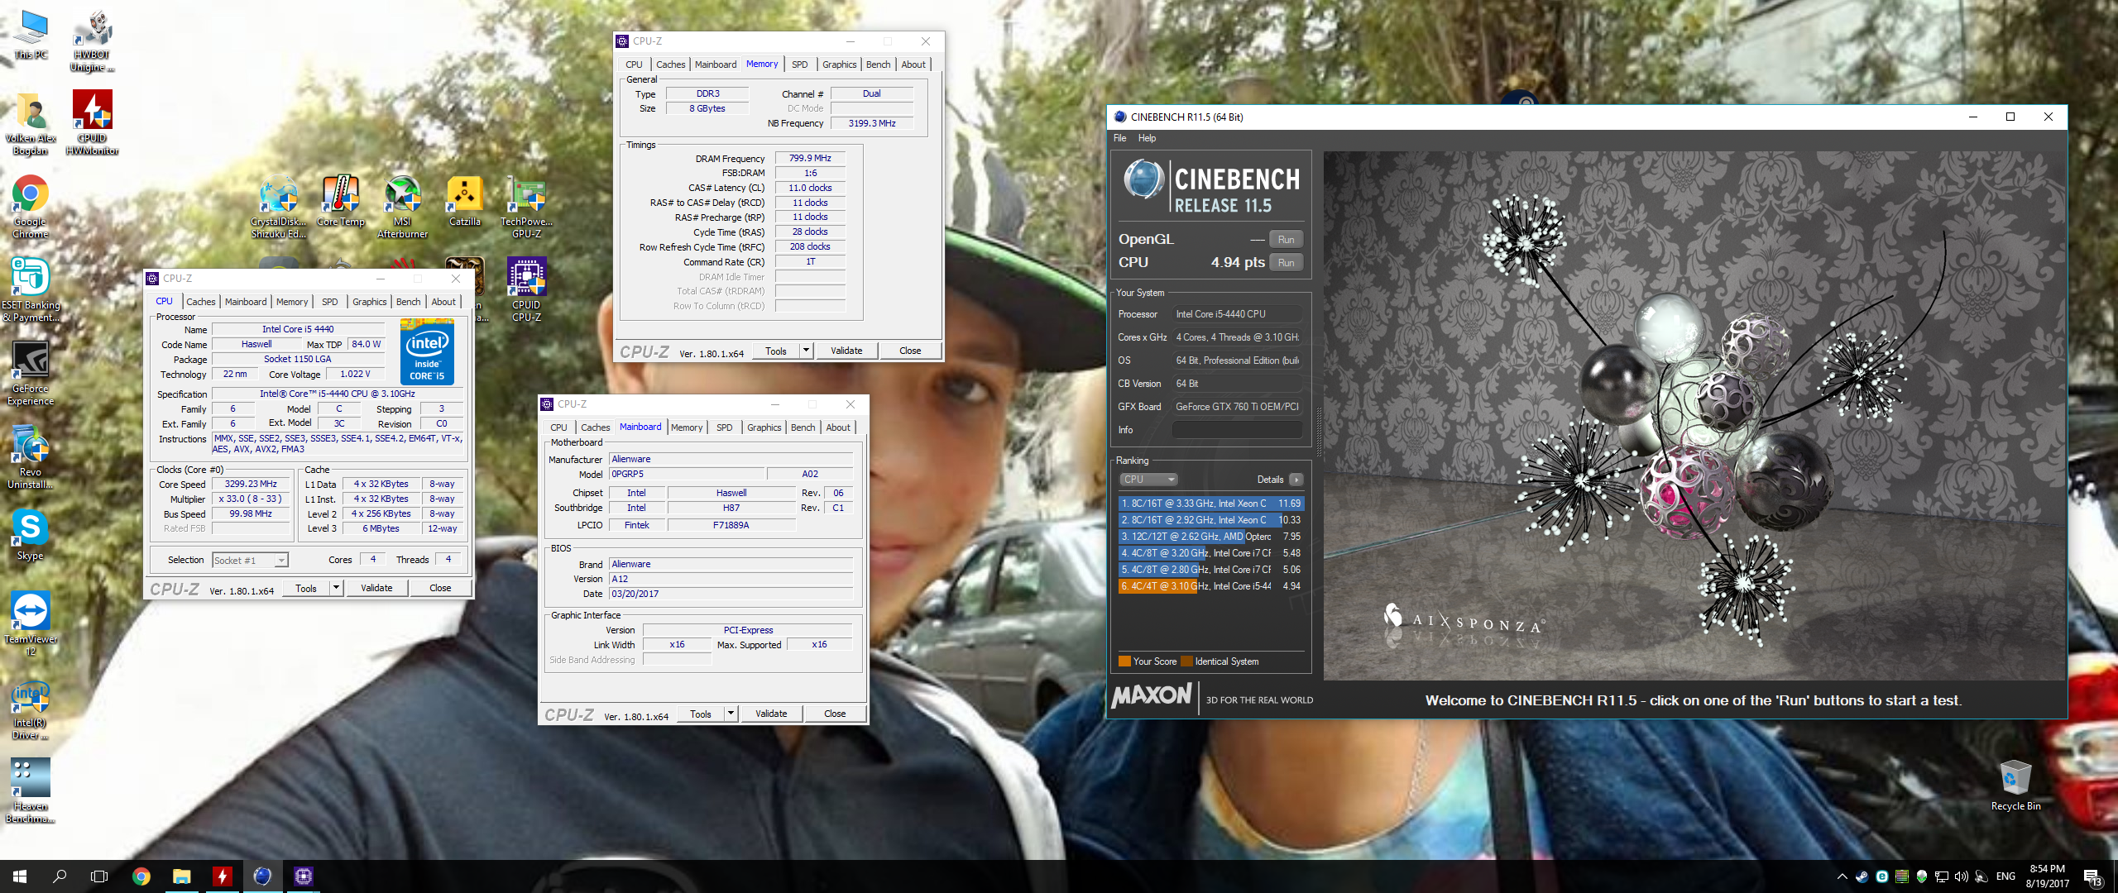This screenshot has width=2118, height=893.
Task: Open File Explorer from the taskbar
Action: 182,876
